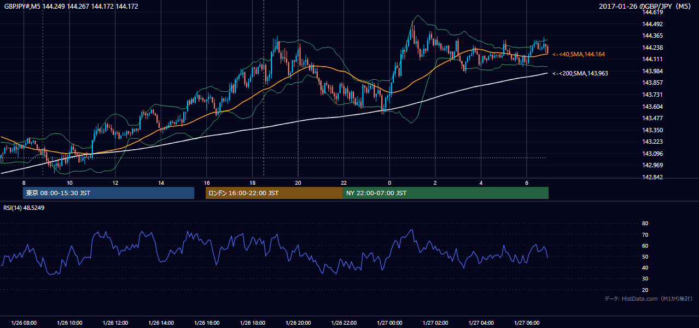Click the 1/26 18:00 time label
The width and height of the screenshot is (699, 328).
click(x=252, y=323)
